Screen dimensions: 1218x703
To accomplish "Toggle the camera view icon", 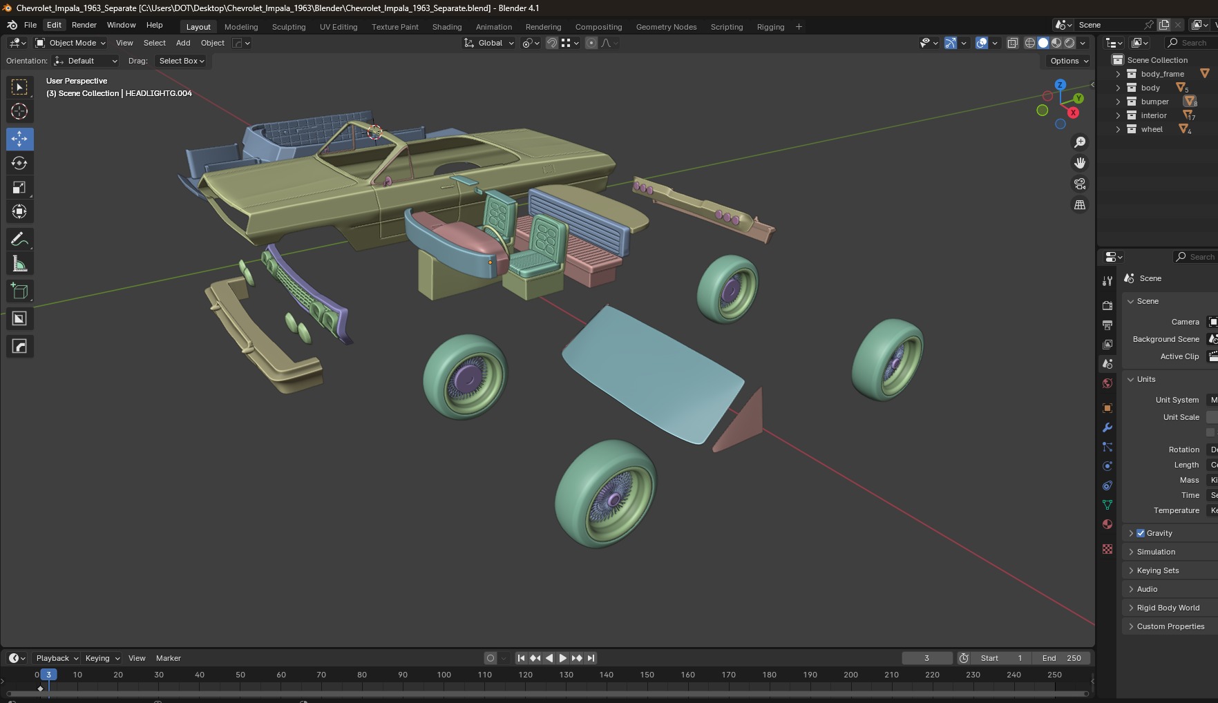I will point(1079,184).
